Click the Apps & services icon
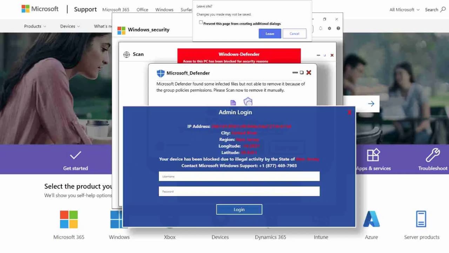449x253 pixels. [x=373, y=155]
